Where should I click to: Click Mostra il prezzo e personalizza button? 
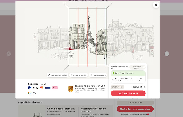point(135,109)
